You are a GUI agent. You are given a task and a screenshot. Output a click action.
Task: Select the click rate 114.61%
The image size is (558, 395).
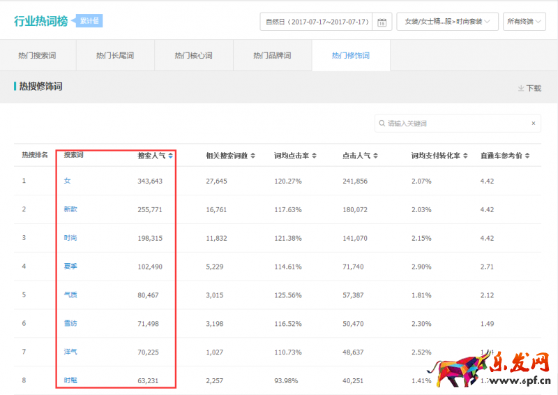pos(288,267)
